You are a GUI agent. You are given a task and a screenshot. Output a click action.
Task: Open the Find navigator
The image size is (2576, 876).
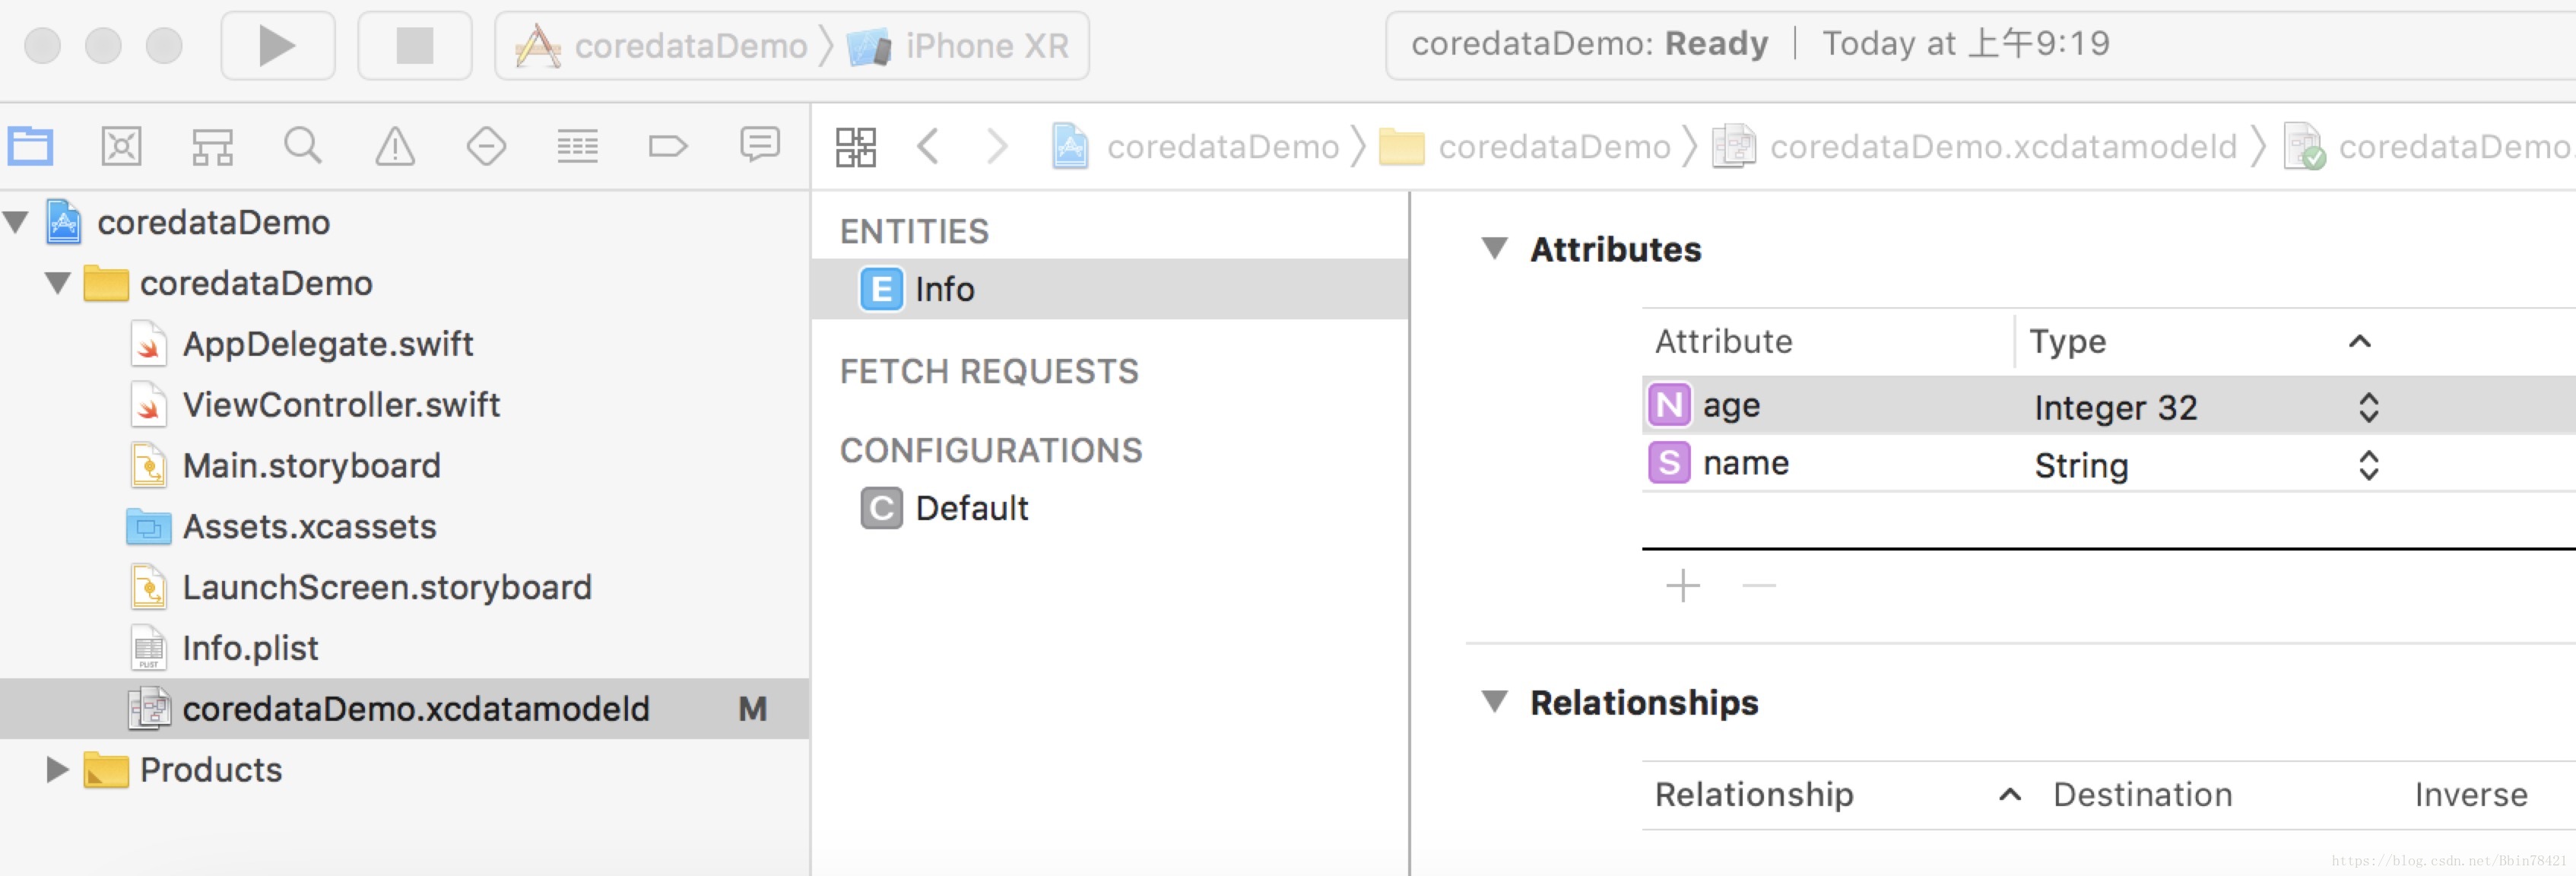pyautogui.click(x=303, y=146)
